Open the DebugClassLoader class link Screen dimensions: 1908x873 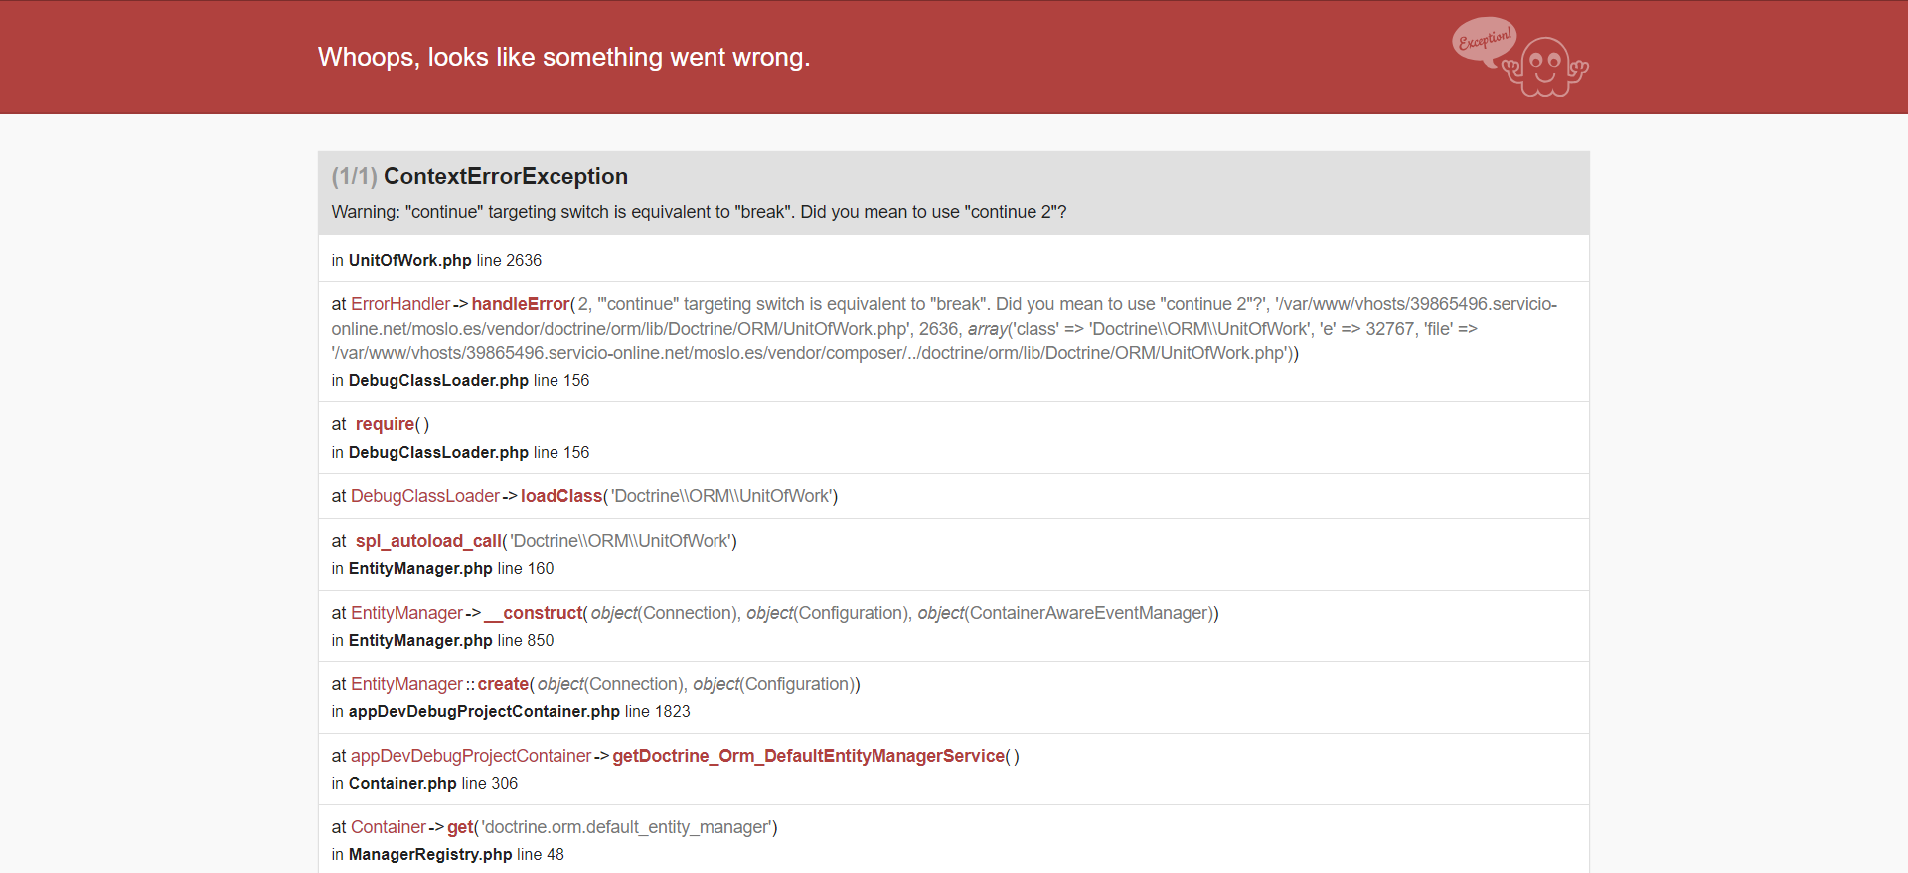pyautogui.click(x=425, y=496)
